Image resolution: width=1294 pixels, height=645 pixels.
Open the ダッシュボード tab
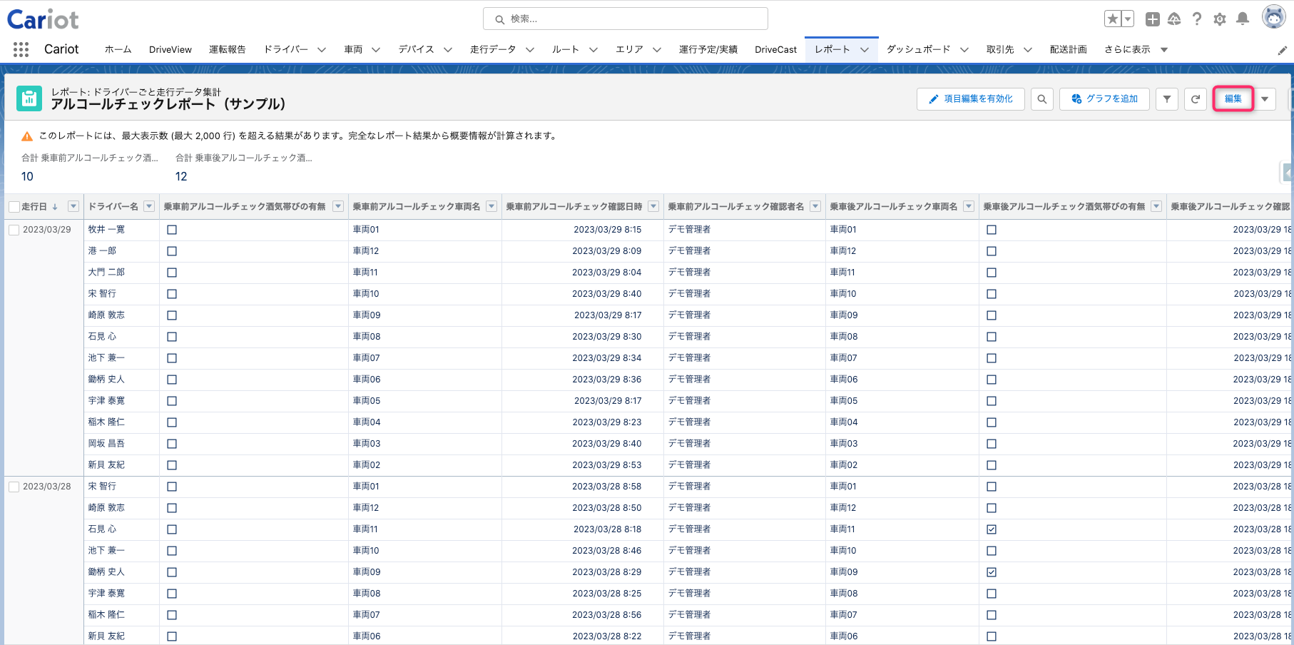(x=919, y=49)
